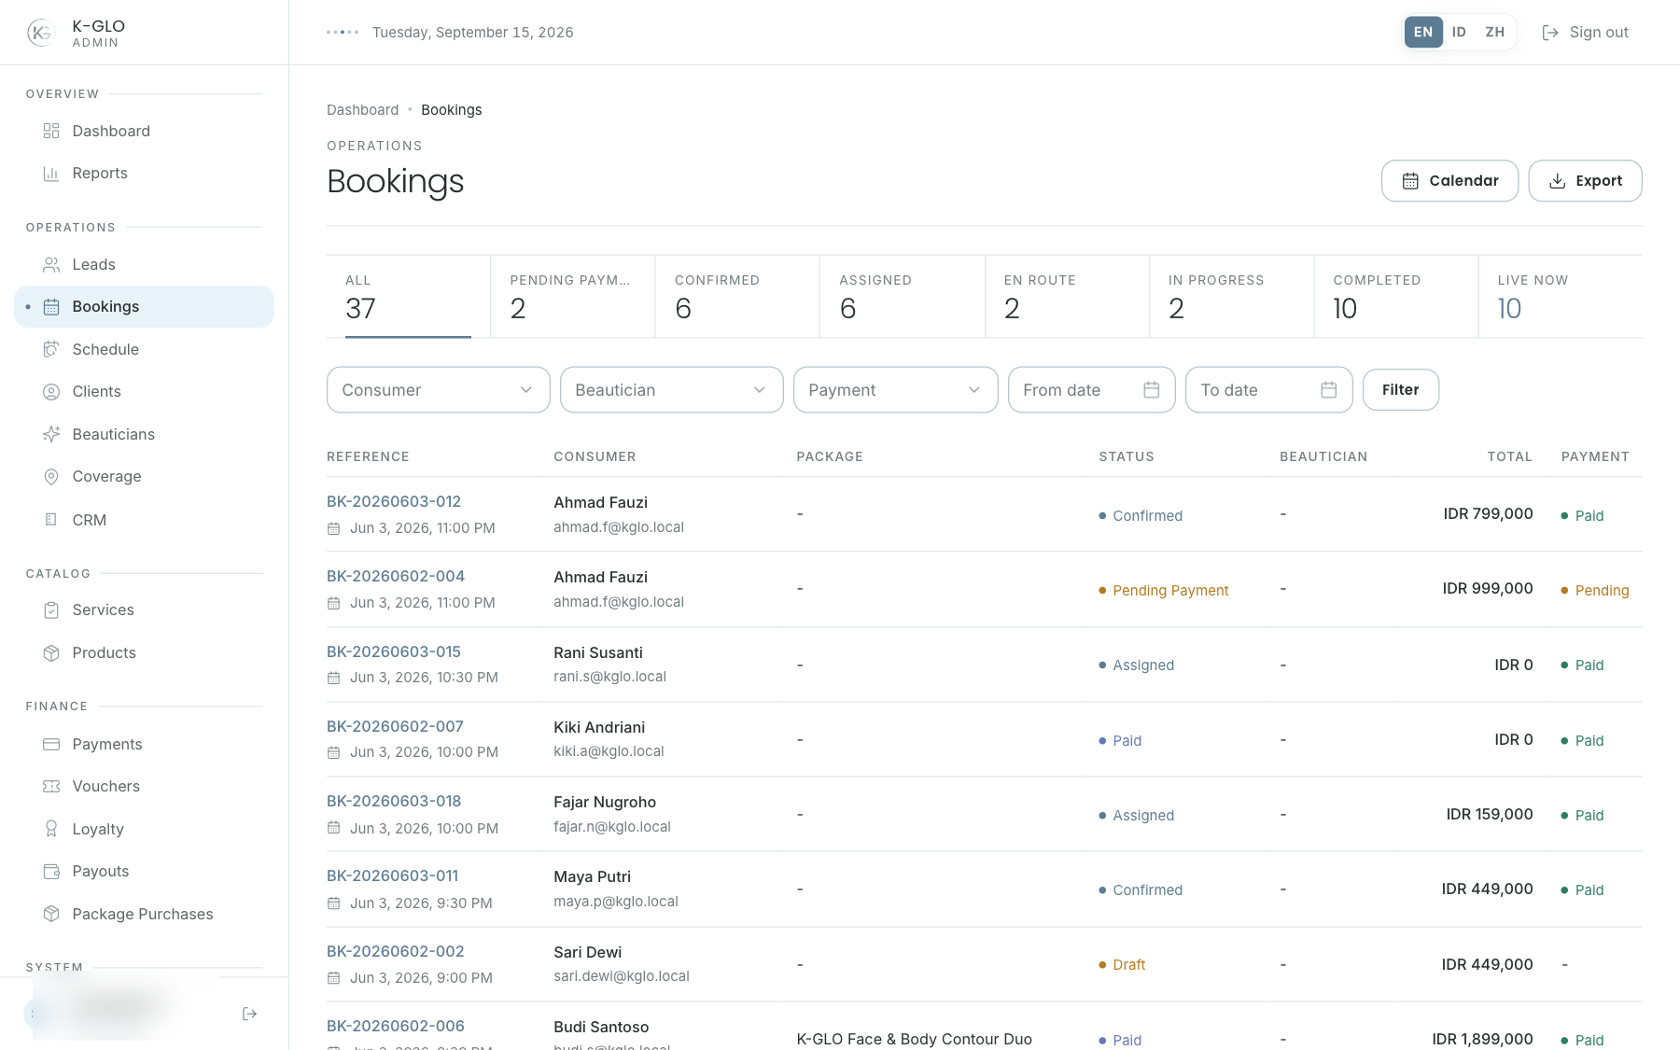Click the Payouts wallet icon

[x=51, y=872]
